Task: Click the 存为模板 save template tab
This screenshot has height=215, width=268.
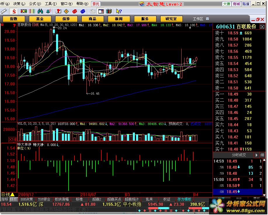Action: pos(184,199)
